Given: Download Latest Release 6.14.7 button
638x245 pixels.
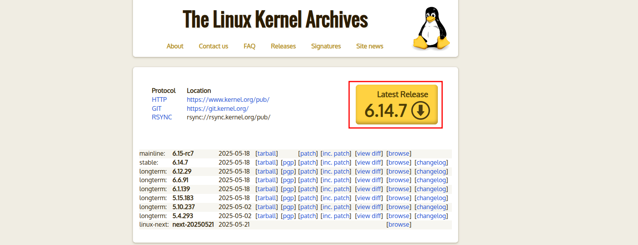Looking at the screenshot, I should pyautogui.click(x=396, y=105).
